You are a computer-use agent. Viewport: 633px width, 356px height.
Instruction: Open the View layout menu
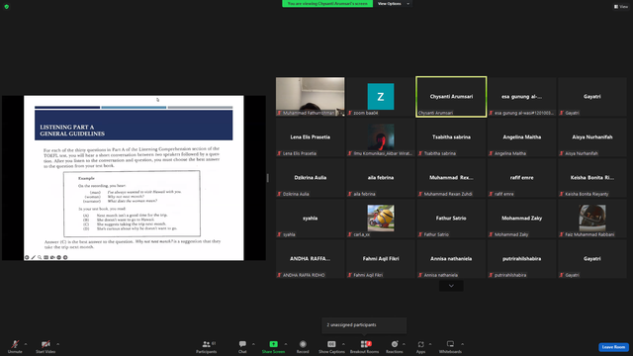[x=621, y=7]
